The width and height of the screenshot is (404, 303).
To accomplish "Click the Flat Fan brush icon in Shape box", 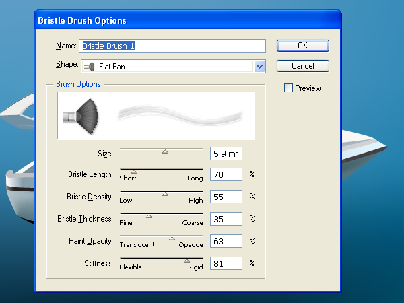I will point(89,67).
